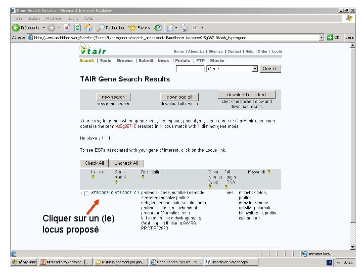Open the Favoris menu in menu bar
Image resolution: width=364 pixels, height=273 pixels.
pos(73,18)
